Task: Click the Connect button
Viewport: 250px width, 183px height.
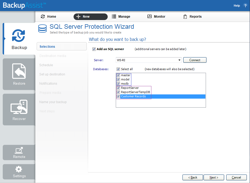Action: tap(195, 60)
